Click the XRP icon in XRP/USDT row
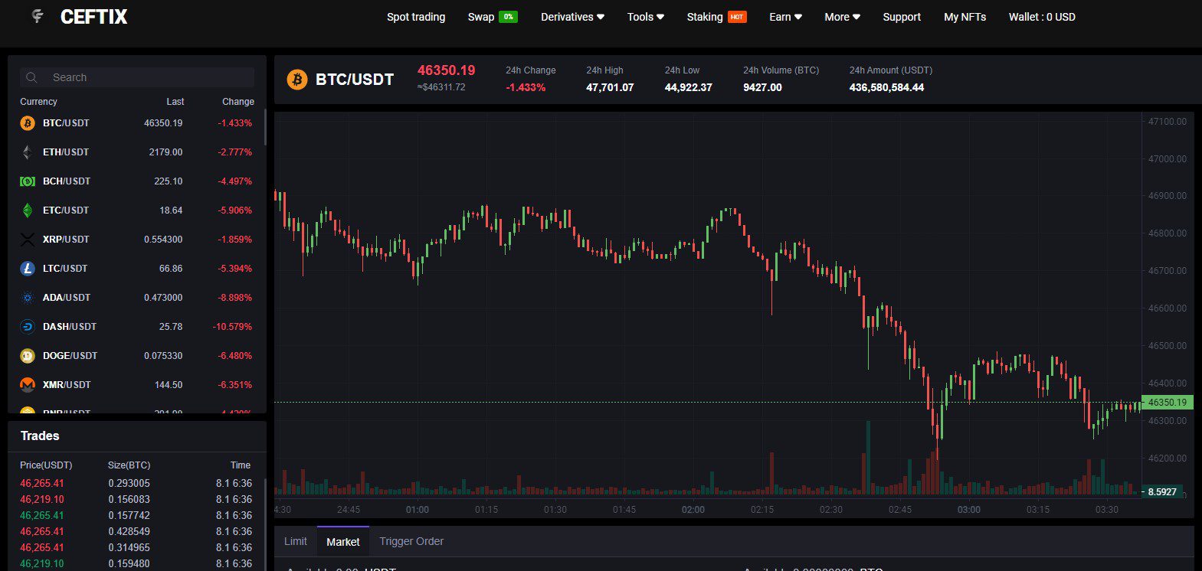Viewport: 1202px width, 571px height. pyautogui.click(x=28, y=240)
